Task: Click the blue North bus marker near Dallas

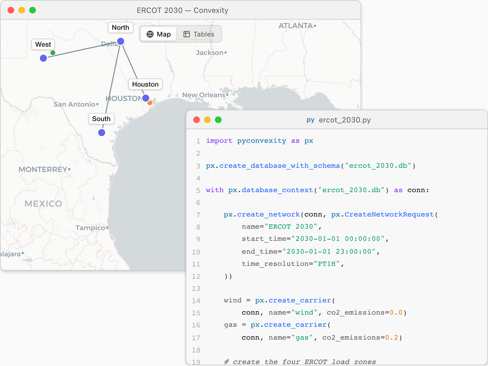Action: (x=121, y=42)
